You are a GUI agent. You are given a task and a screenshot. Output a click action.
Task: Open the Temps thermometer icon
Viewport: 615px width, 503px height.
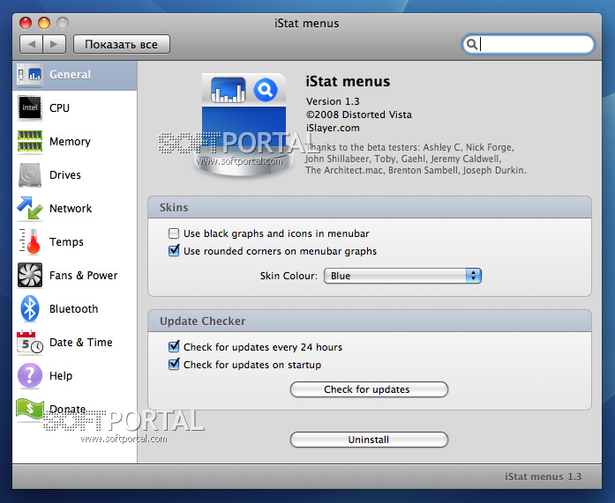tap(30, 242)
